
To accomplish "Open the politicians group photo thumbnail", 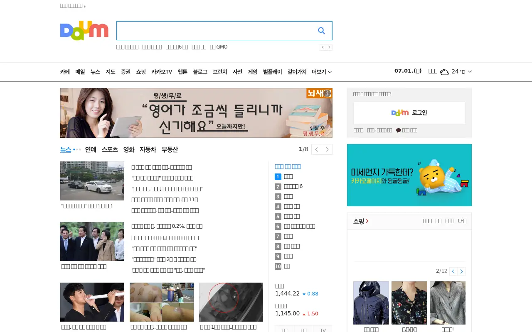I will pos(92,242).
